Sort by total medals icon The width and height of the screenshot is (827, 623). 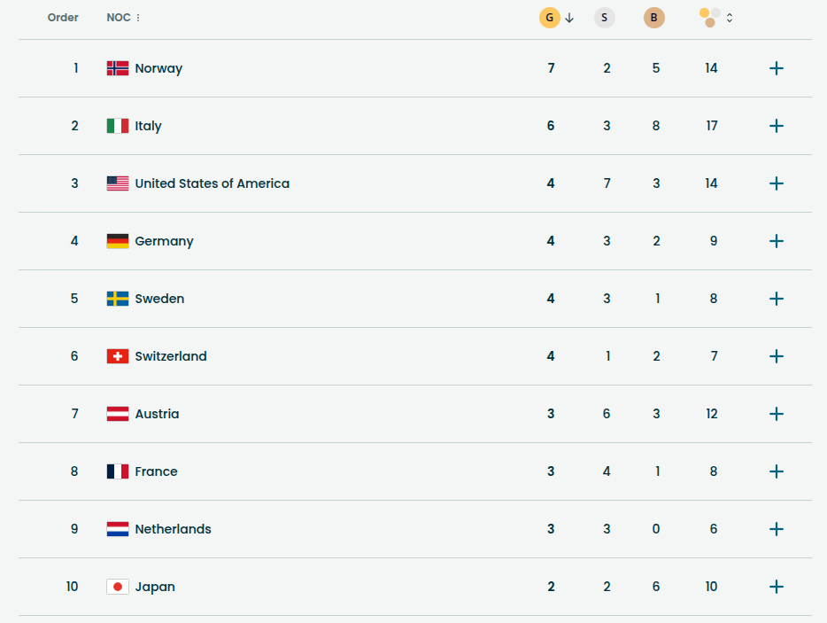click(710, 18)
